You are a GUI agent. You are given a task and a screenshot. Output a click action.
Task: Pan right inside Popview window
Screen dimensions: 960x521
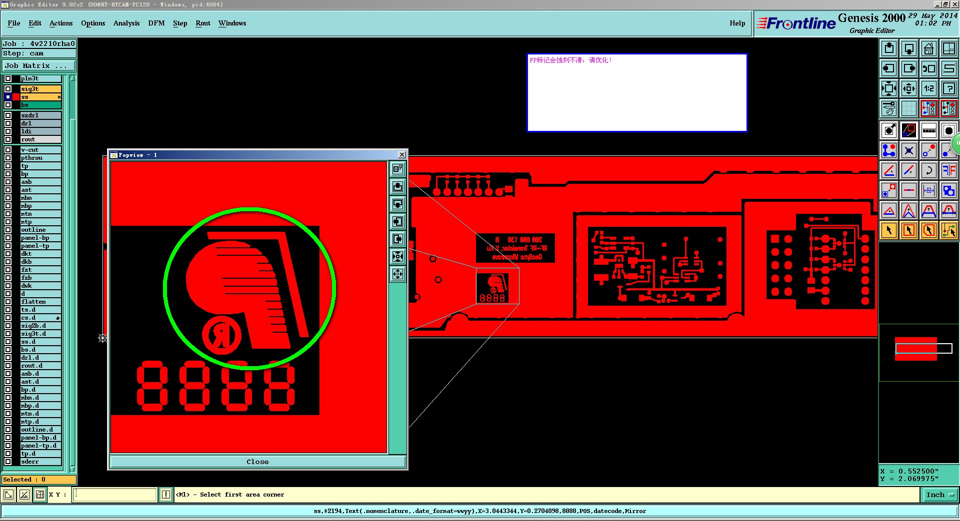(x=397, y=239)
